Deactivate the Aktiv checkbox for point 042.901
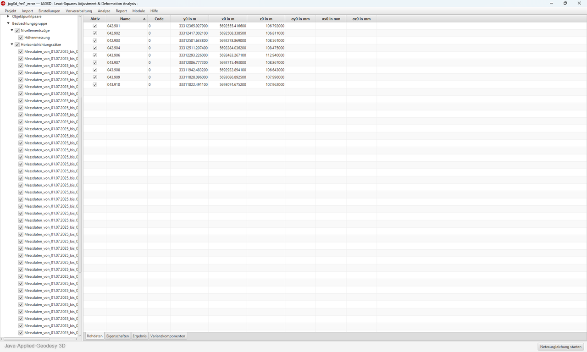The width and height of the screenshot is (587, 352). click(x=95, y=26)
